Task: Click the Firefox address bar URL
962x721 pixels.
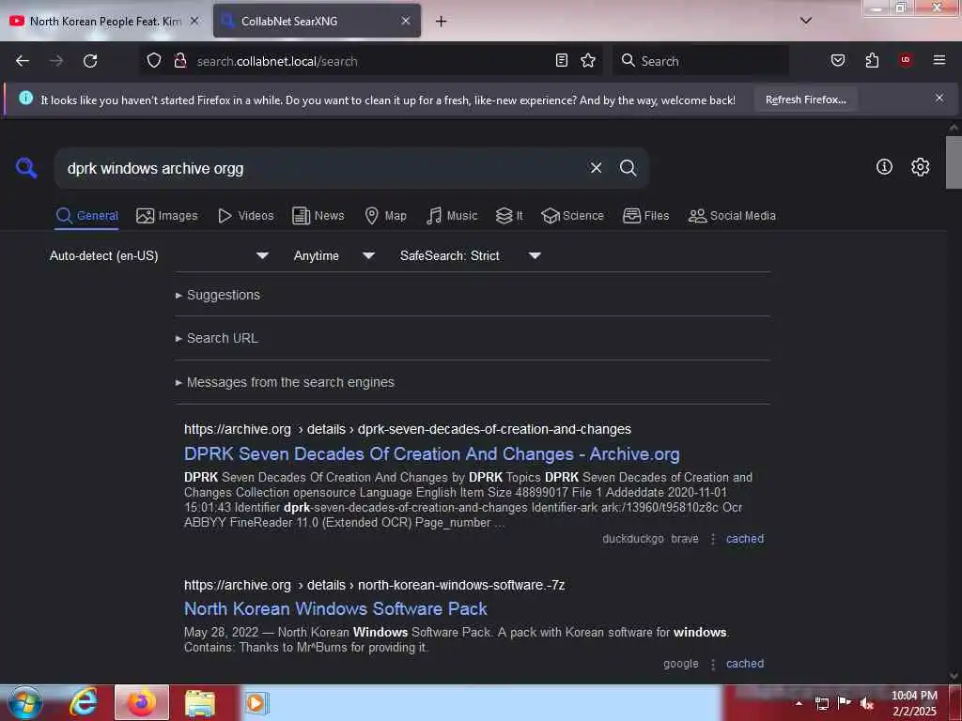Action: point(371,61)
